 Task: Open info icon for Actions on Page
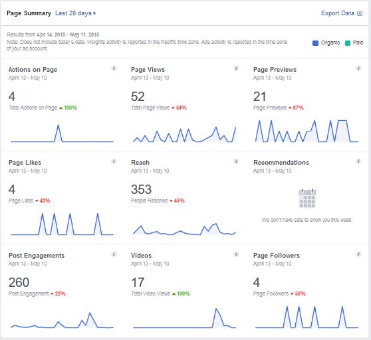114,68
